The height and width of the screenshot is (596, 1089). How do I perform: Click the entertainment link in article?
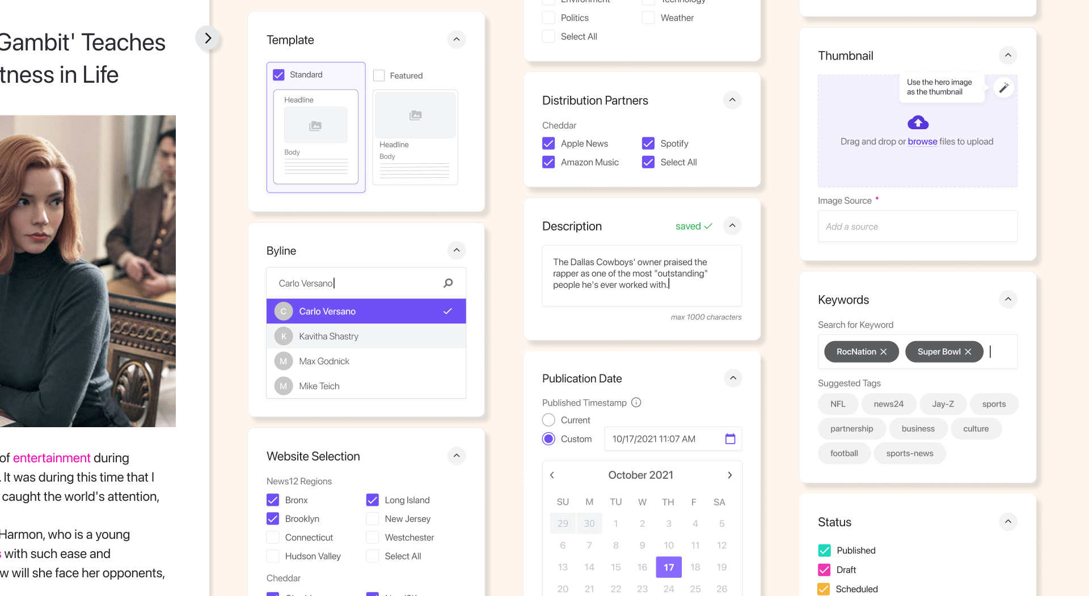tap(52, 458)
